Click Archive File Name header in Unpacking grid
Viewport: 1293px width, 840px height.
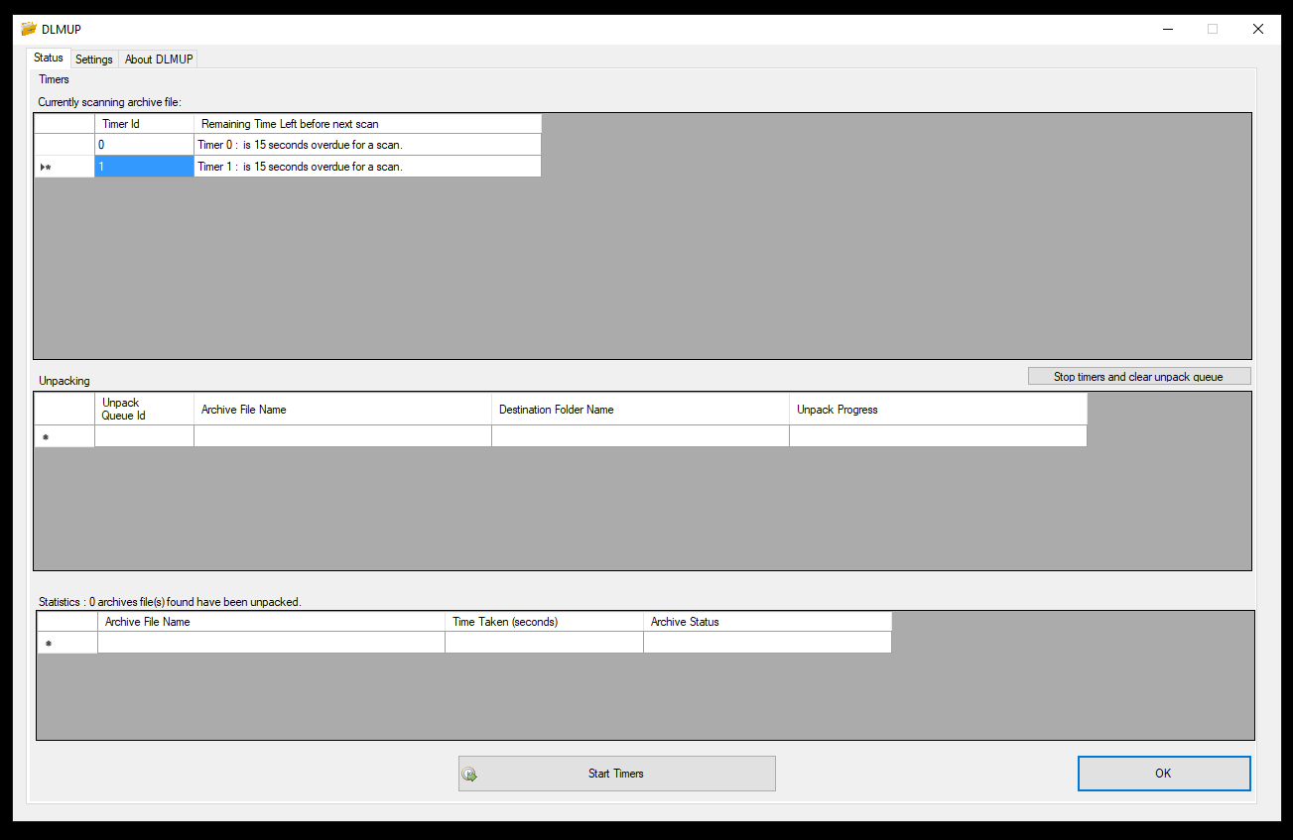pyautogui.click(x=342, y=410)
